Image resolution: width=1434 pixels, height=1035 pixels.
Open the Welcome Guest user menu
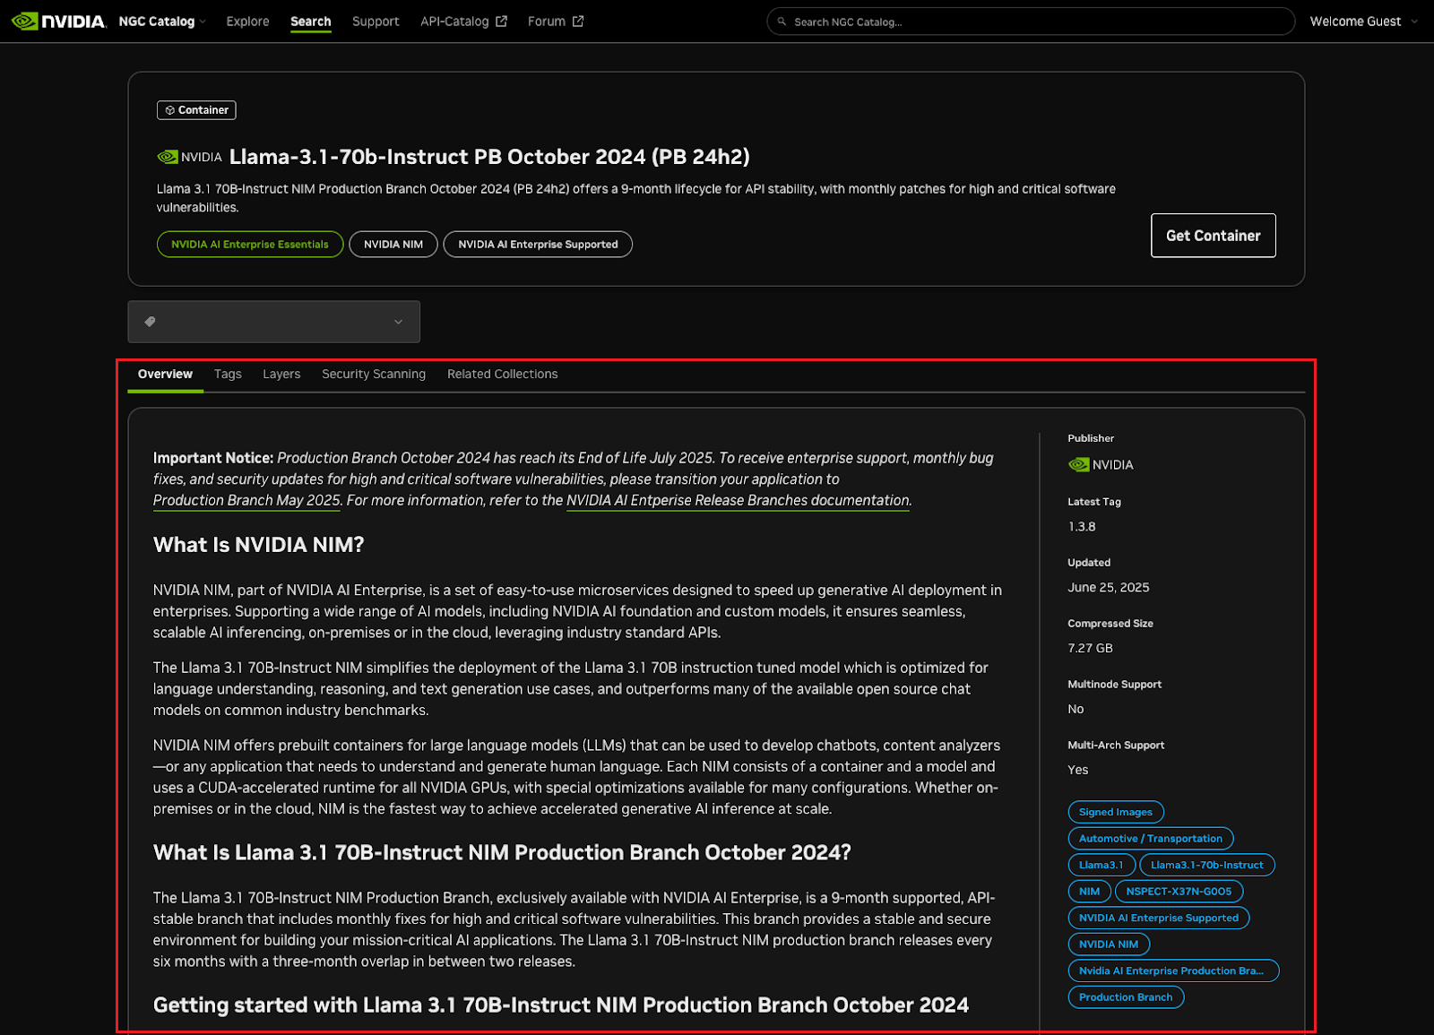(1363, 22)
